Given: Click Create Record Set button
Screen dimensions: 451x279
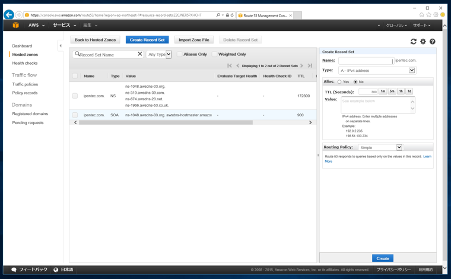Looking at the screenshot, I should (x=147, y=40).
